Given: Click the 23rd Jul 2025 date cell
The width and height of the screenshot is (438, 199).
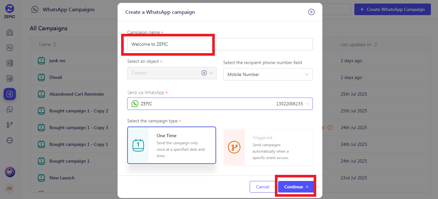Looking at the screenshot, I should coord(354,178).
